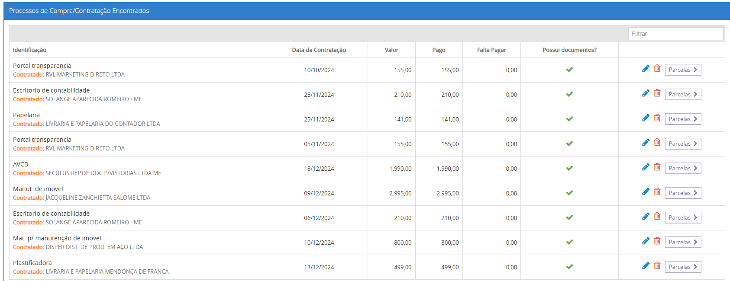
Task: Click into the Filtrar search field
Action: [675, 34]
